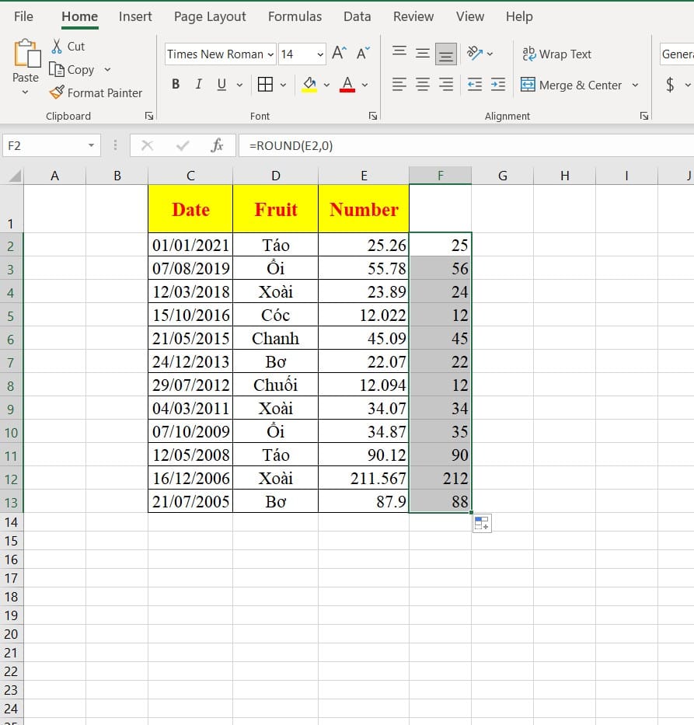694x725 pixels.
Task: Open the font size 14 dropdown
Action: [320, 54]
